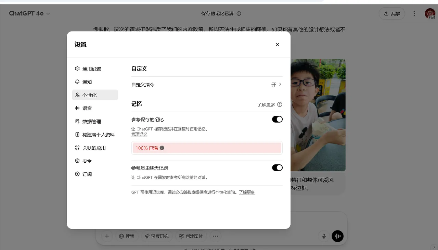This screenshot has height=250, width=438.
Task: Click the microphone dictation icon
Action: 323,236
